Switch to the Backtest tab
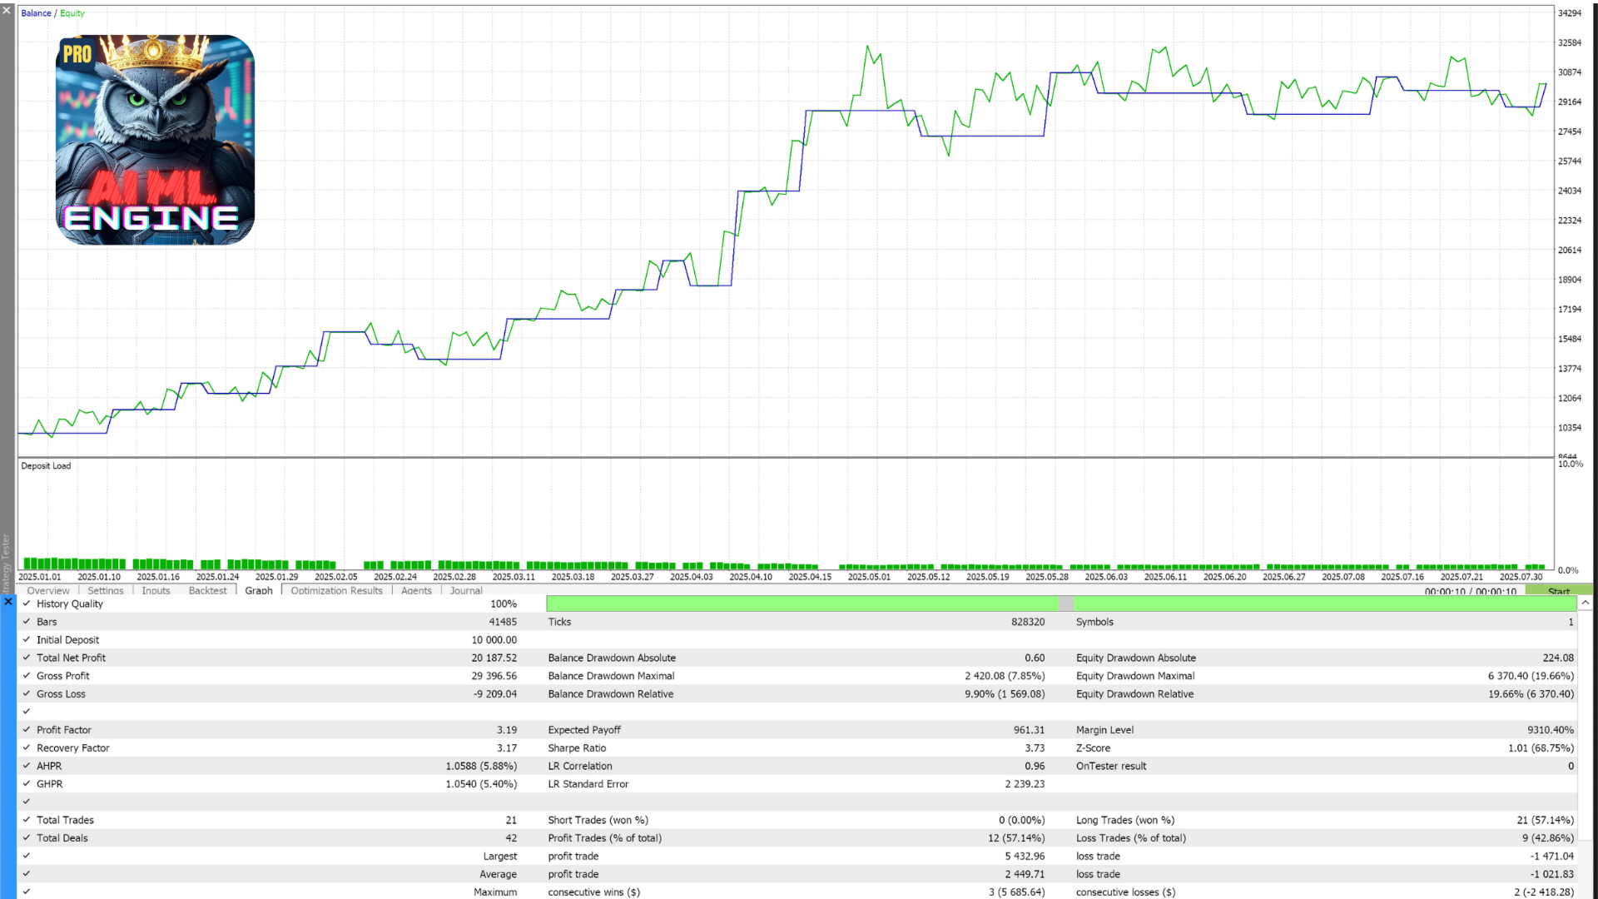This screenshot has height=899, width=1598. point(207,590)
